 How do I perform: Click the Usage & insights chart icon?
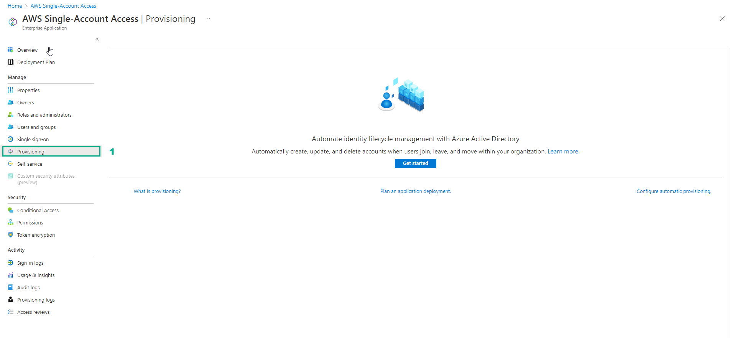coord(10,275)
